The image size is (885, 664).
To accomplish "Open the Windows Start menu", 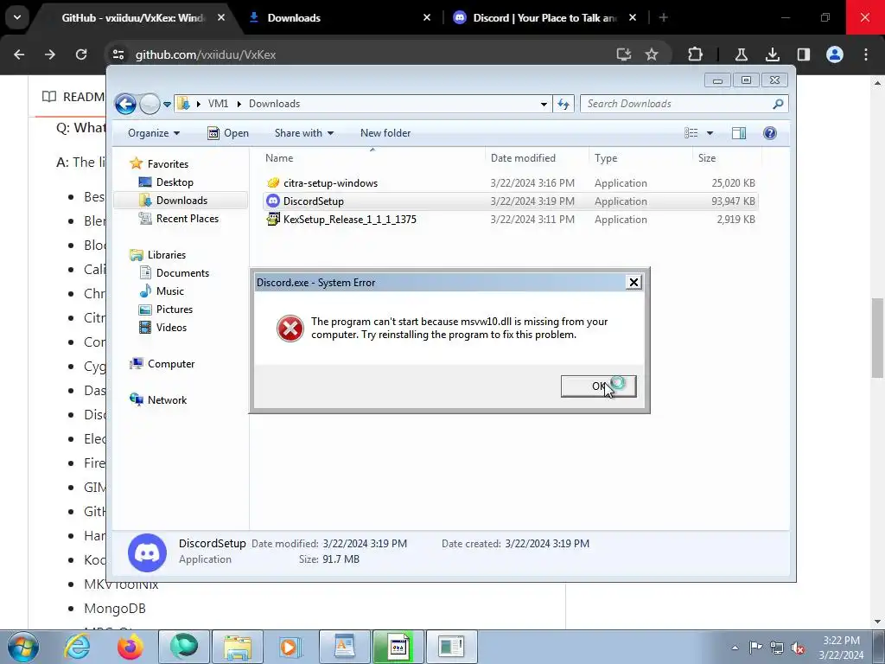I will tap(22, 647).
